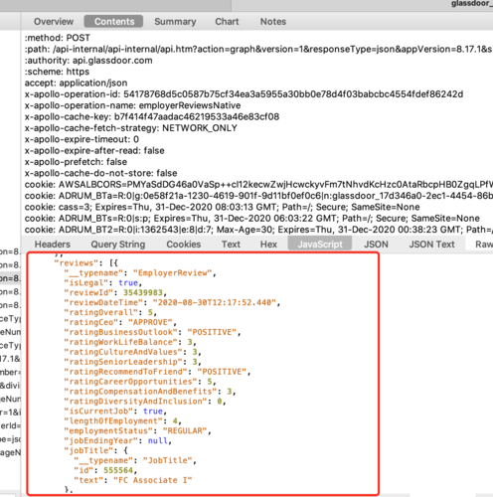Click x-apollo-operation-name employerReviewsNative line

click(x=132, y=105)
